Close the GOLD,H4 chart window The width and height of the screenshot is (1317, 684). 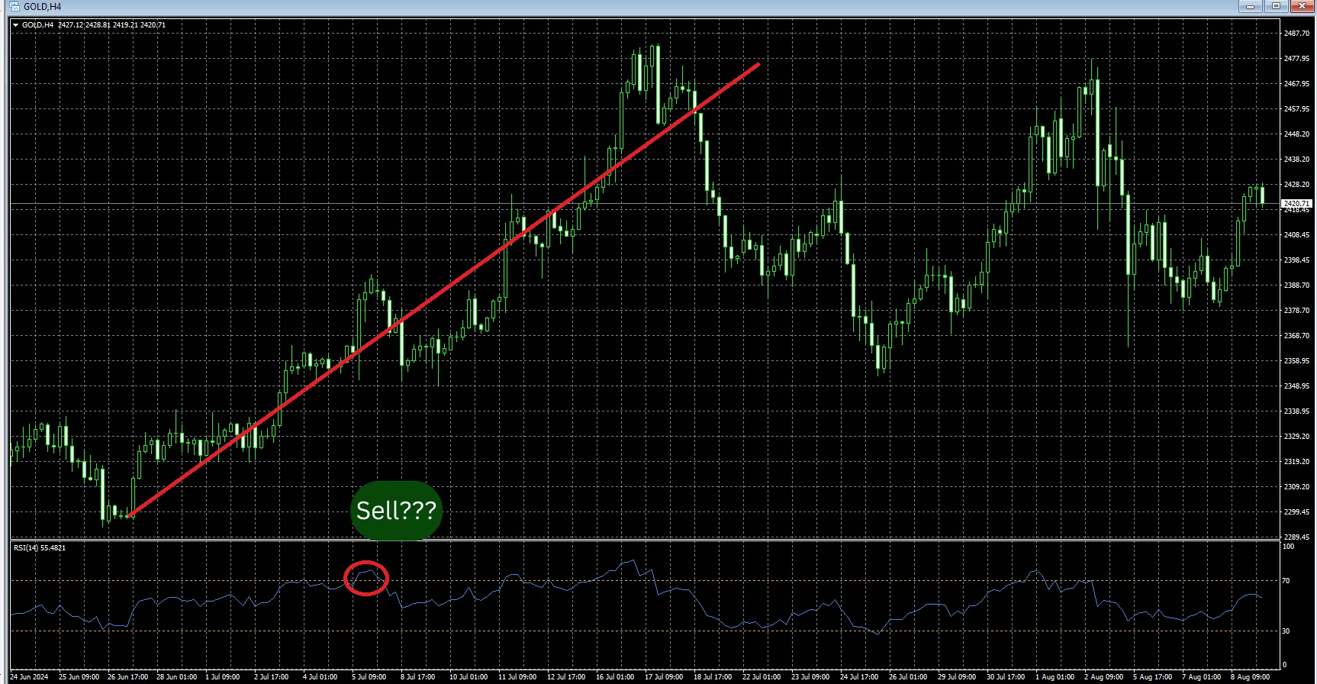point(1301,6)
